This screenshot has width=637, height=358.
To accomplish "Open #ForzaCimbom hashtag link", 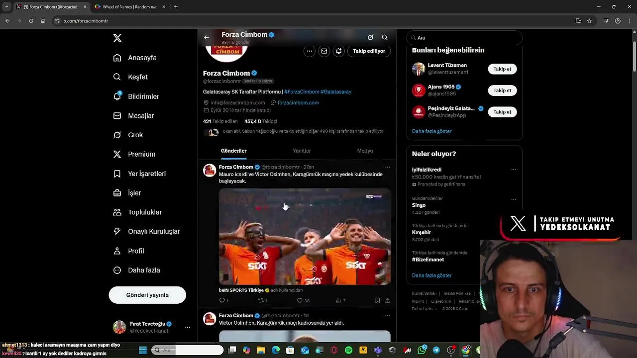I will pyautogui.click(x=302, y=92).
